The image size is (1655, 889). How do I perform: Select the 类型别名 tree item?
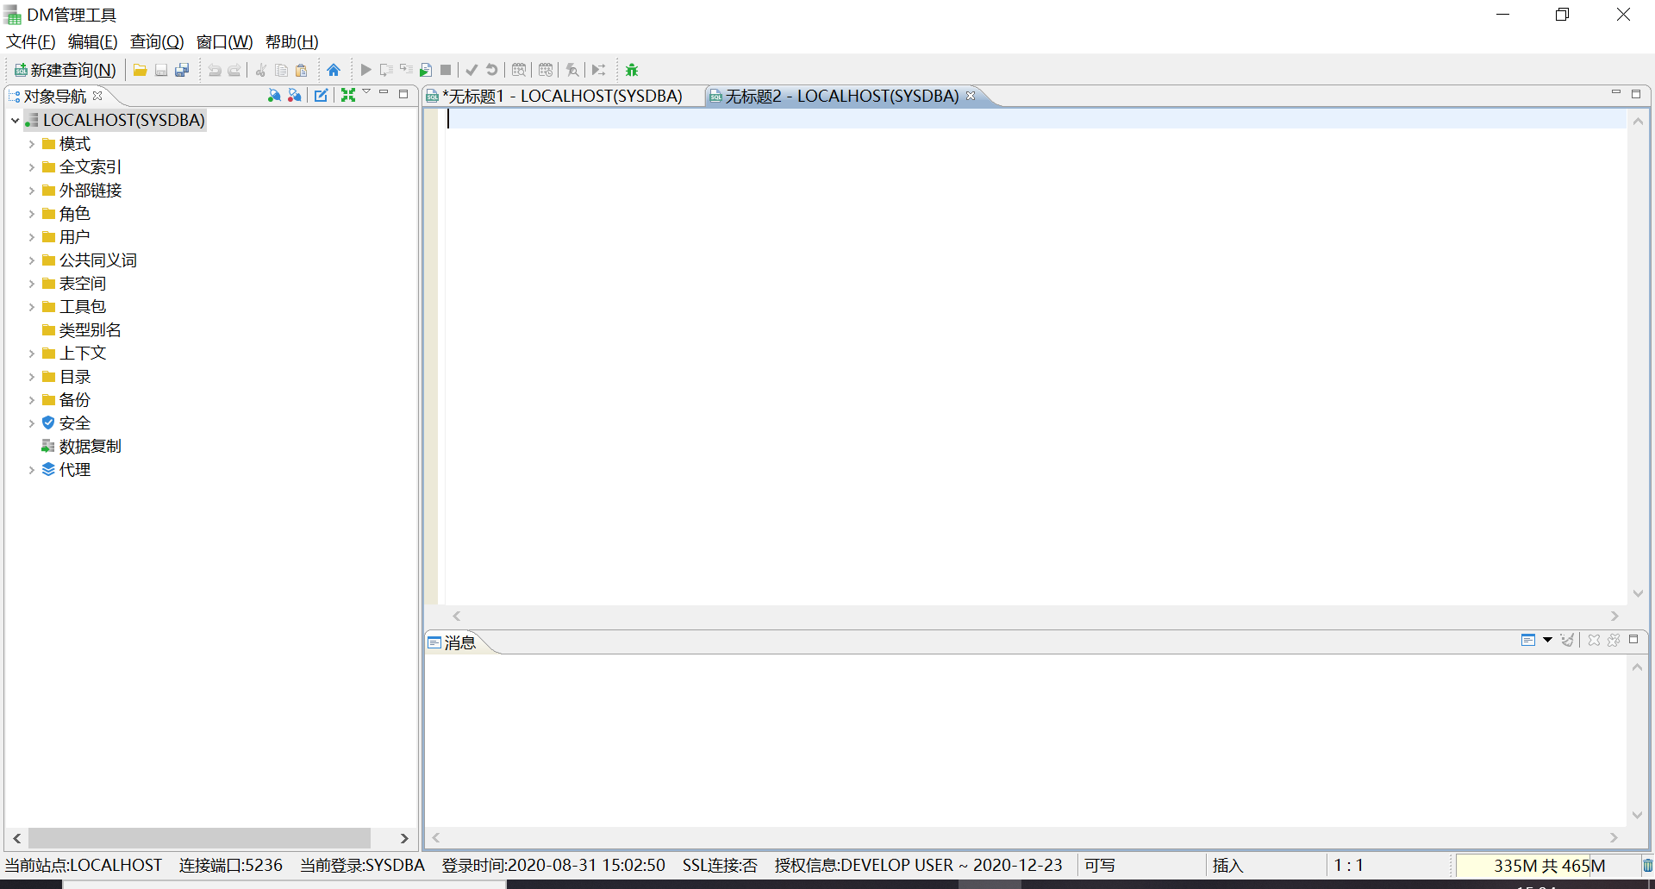coord(90,330)
